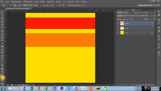Switch to the История tab
The width and height of the screenshot is (161, 91).
[x=139, y=10]
